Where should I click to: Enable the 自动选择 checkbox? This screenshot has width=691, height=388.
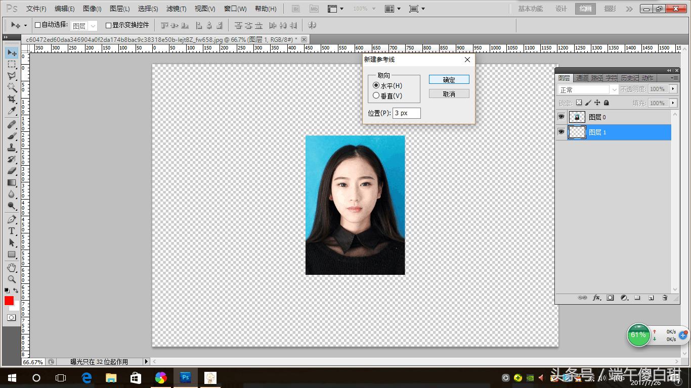coord(37,25)
